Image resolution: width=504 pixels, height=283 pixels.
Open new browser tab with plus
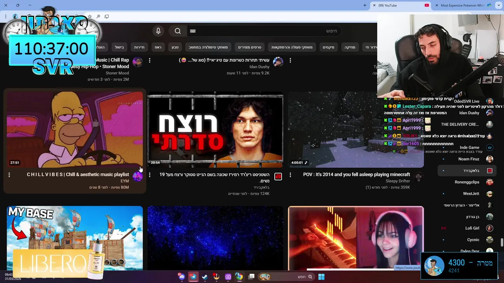(x=365, y=6)
